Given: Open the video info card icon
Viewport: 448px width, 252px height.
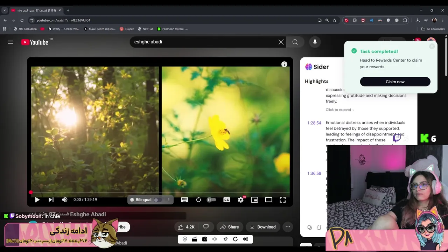Looking at the screenshot, I should [x=284, y=64].
